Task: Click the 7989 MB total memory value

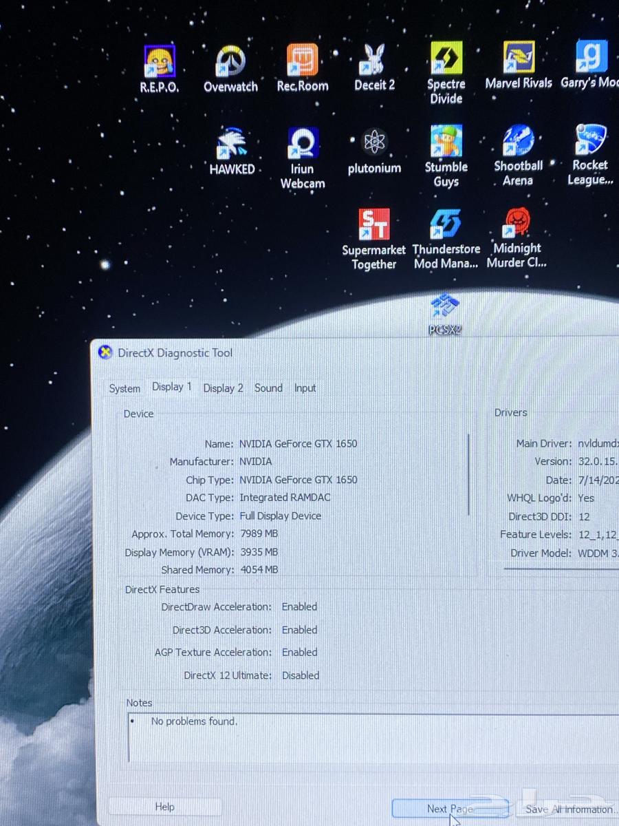Action: pos(259,533)
